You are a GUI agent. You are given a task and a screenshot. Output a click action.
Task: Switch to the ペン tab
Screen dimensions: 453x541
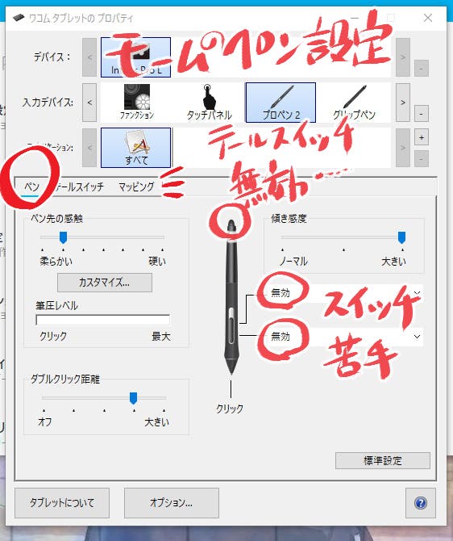tap(31, 187)
